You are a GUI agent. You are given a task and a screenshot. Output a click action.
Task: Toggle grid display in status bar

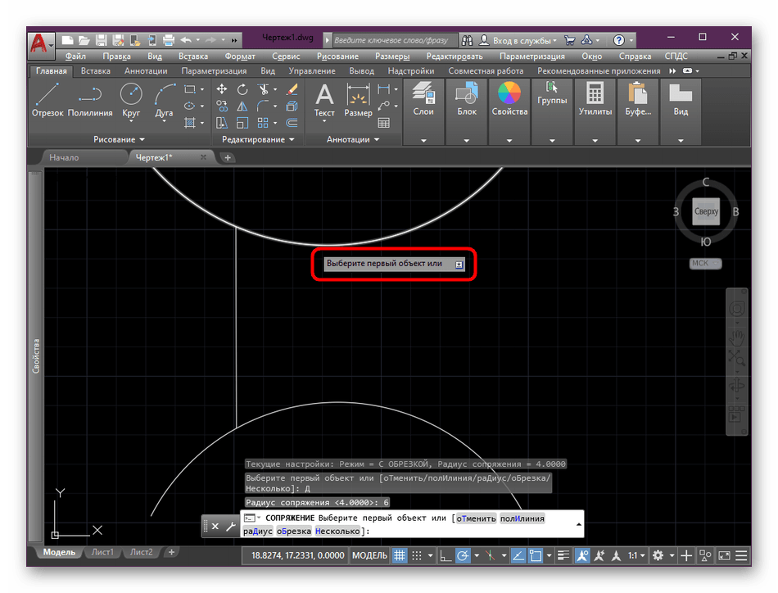click(x=400, y=556)
